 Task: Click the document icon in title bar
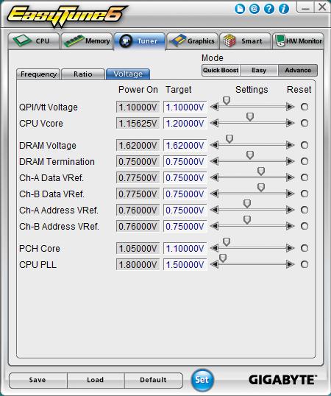[x=240, y=9]
